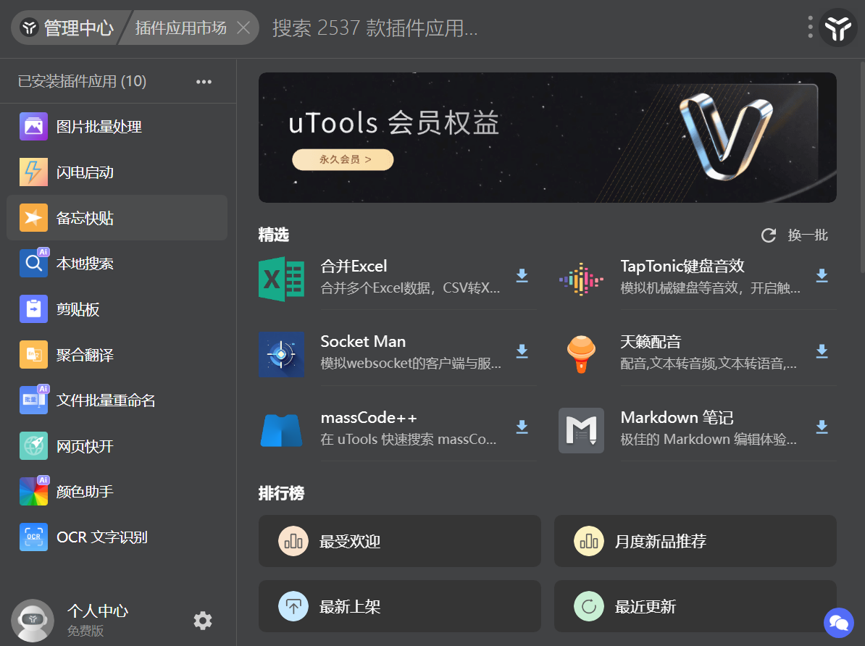
Task: Select the 颜色助手 color wheel icon
Action: tap(33, 492)
